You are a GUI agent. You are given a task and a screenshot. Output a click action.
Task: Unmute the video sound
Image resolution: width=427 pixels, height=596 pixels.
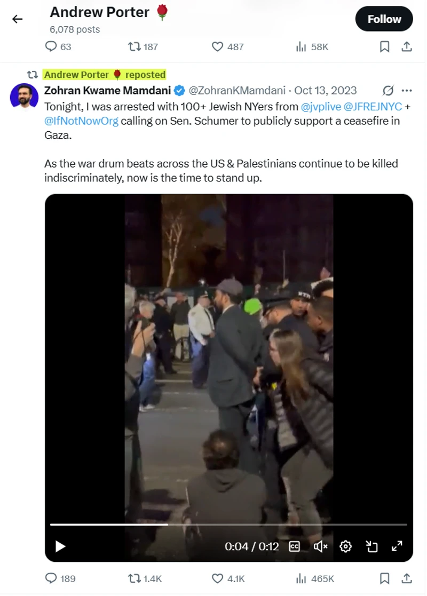coord(320,546)
